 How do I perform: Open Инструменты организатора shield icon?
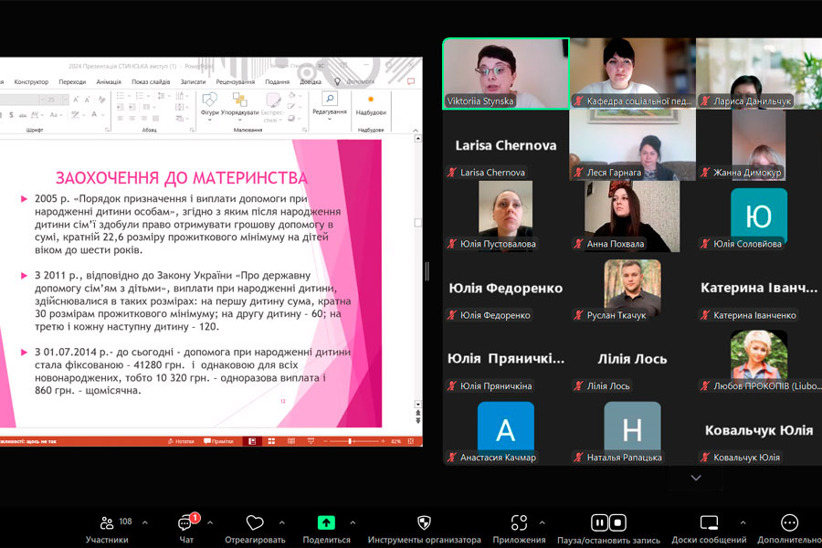[424, 523]
